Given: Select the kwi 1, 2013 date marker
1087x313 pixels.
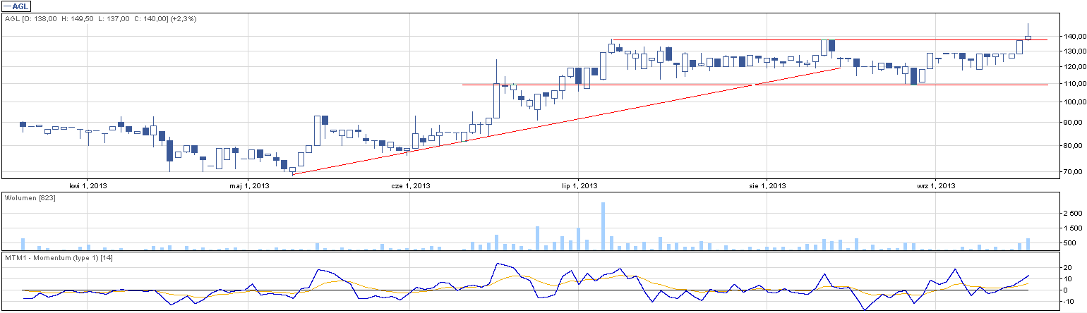Looking at the screenshot, I should 88,185.
